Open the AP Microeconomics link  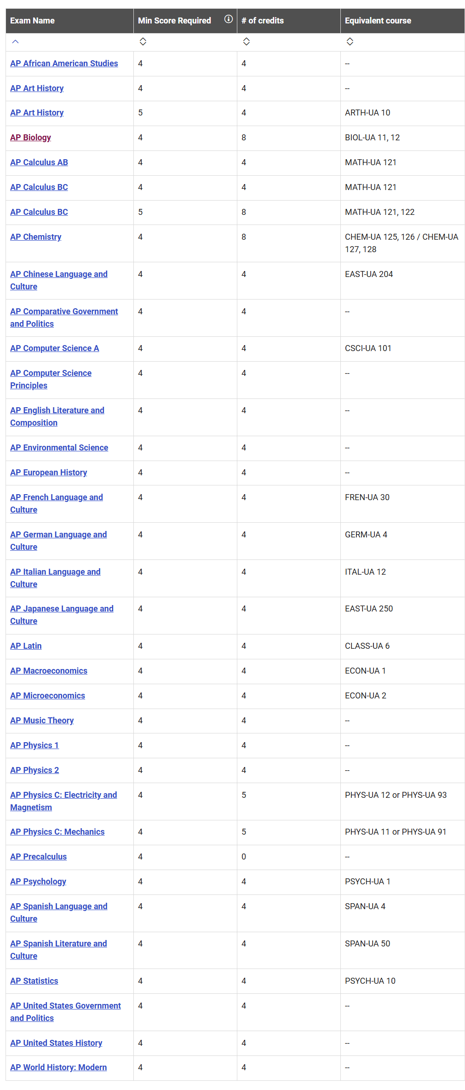pyautogui.click(x=47, y=696)
